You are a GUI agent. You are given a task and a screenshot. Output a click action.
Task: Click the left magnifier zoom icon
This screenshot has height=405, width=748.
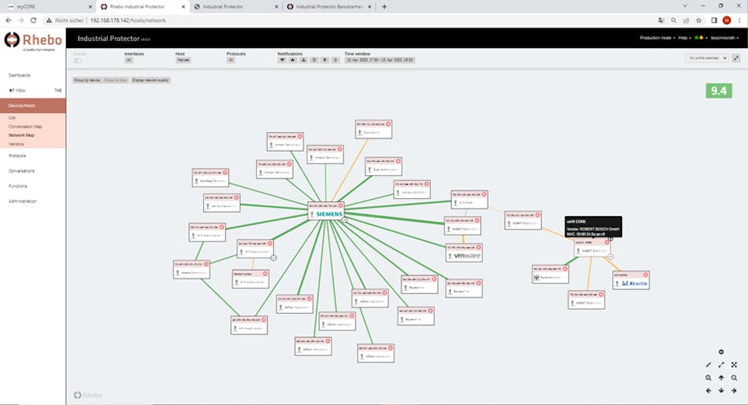(709, 377)
